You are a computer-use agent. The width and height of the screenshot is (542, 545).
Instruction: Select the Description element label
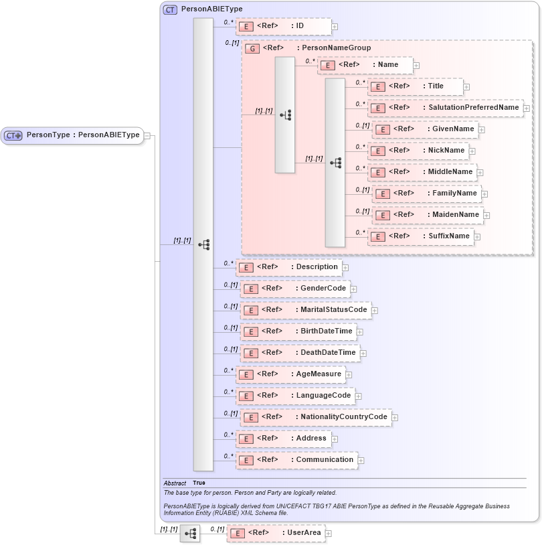point(317,266)
